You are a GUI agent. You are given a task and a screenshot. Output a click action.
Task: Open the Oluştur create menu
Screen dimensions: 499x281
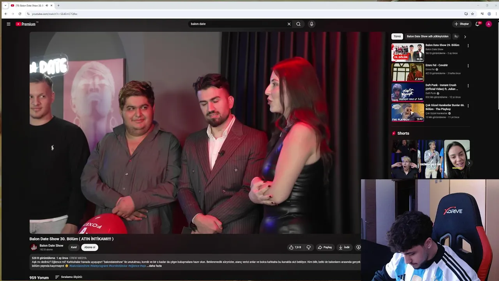click(x=462, y=24)
